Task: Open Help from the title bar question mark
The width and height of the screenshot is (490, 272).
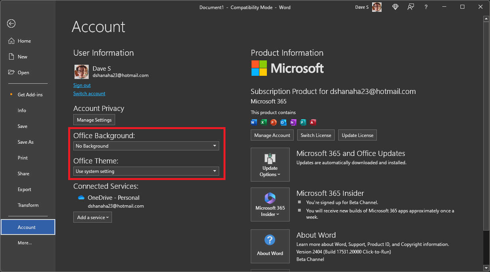Action: click(426, 7)
